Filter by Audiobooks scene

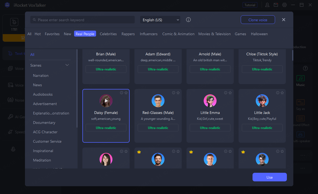43,95
